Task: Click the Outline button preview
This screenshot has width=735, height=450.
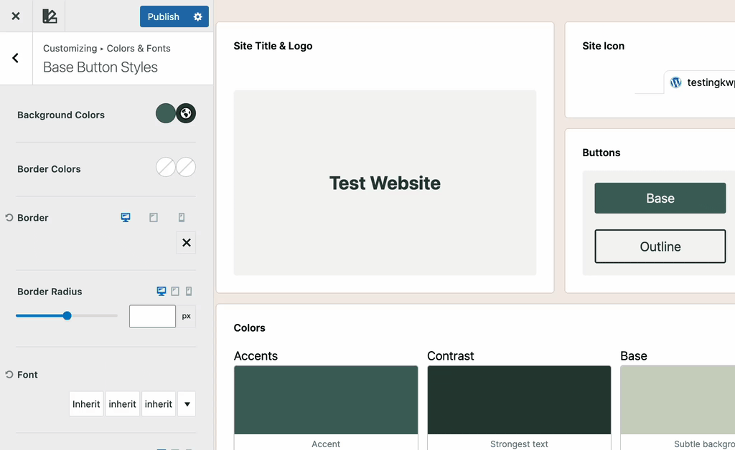Action: 660,246
